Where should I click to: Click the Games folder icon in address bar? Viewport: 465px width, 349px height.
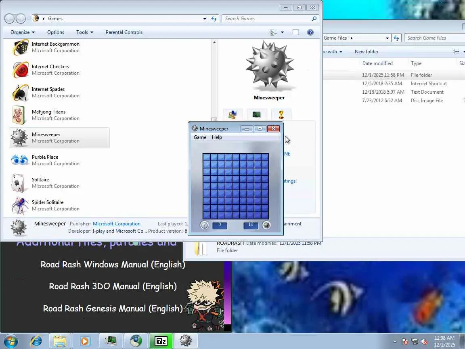36,19
